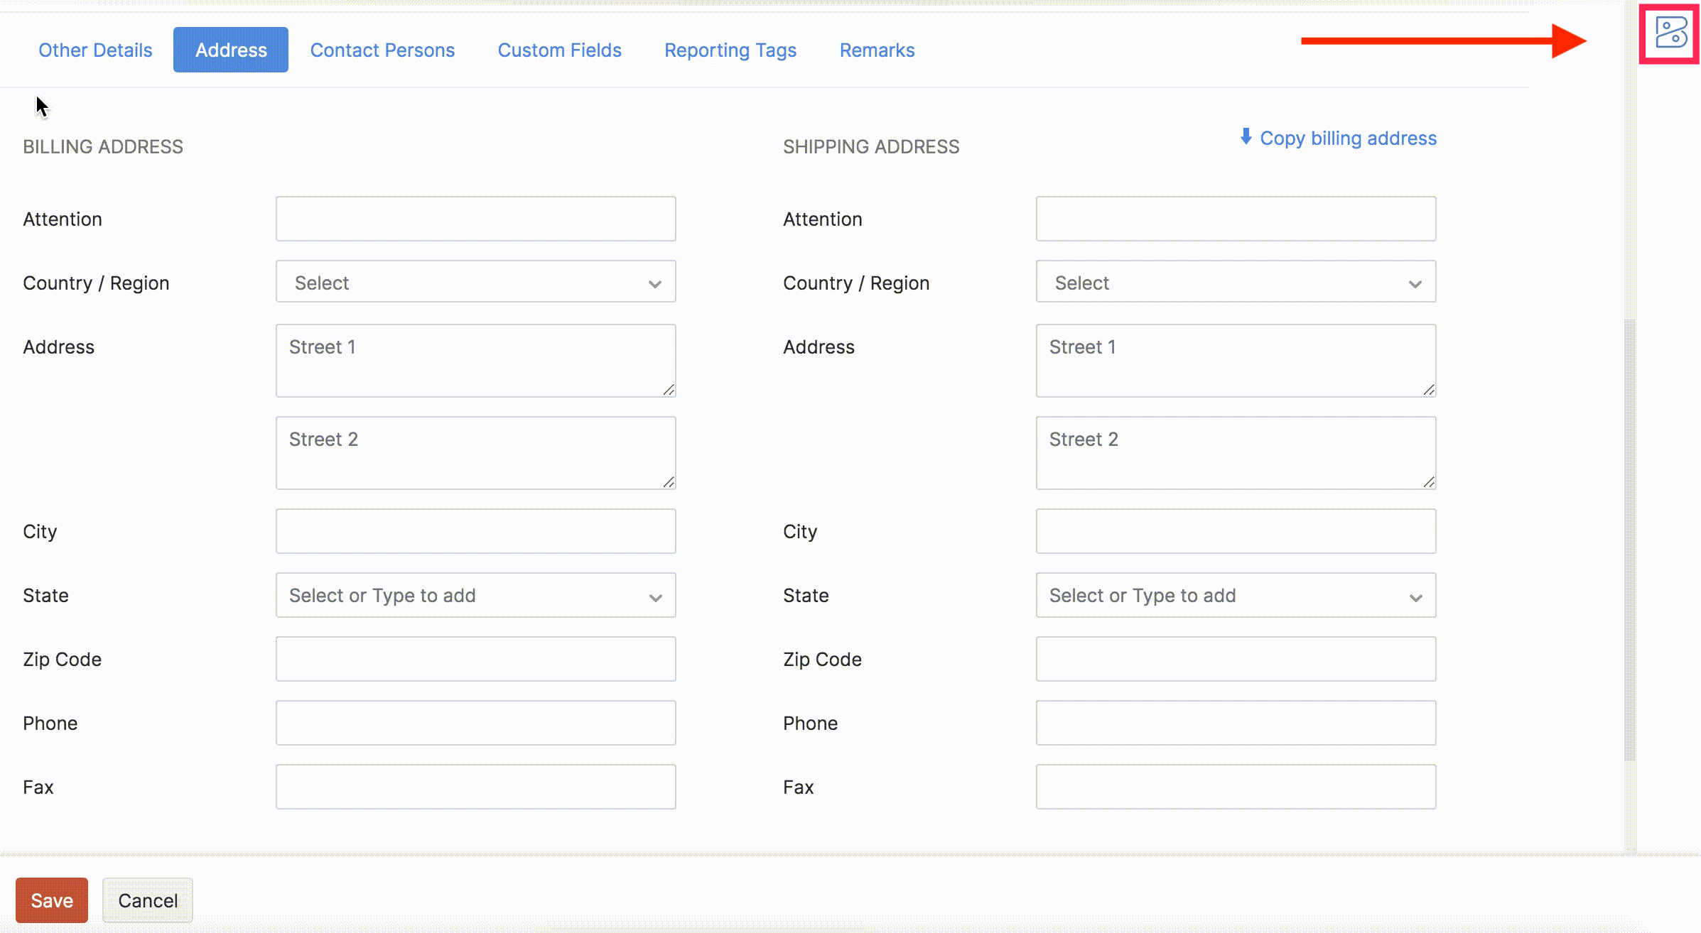Click the Copy billing address down-arrow icon
This screenshot has width=1701, height=933.
(x=1246, y=136)
